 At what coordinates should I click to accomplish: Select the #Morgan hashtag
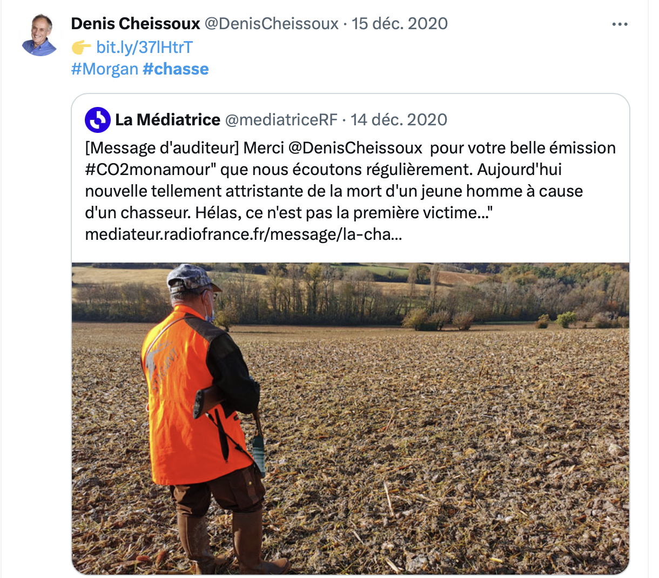(105, 69)
